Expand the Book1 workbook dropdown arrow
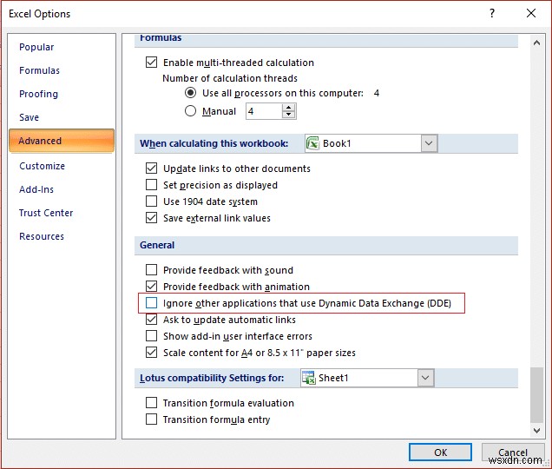 click(429, 143)
